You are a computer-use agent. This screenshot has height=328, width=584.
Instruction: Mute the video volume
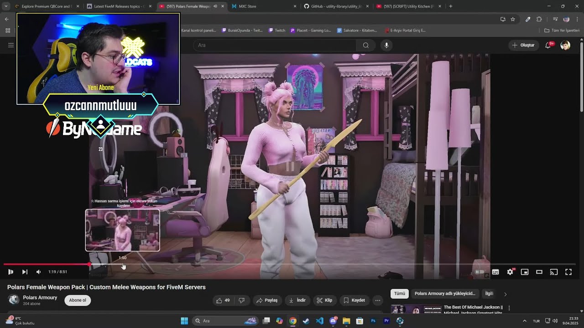pyautogui.click(x=38, y=272)
